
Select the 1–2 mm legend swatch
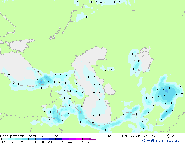[x=18, y=139]
